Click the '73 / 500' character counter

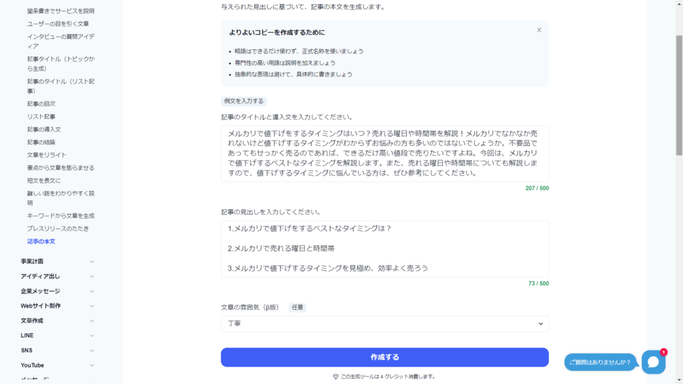(538, 283)
